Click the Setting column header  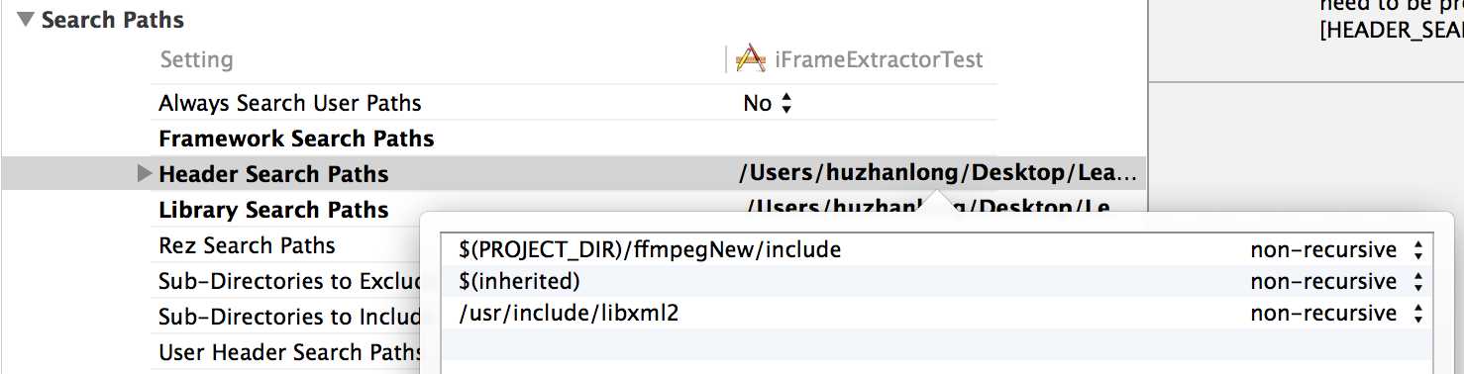click(x=196, y=59)
